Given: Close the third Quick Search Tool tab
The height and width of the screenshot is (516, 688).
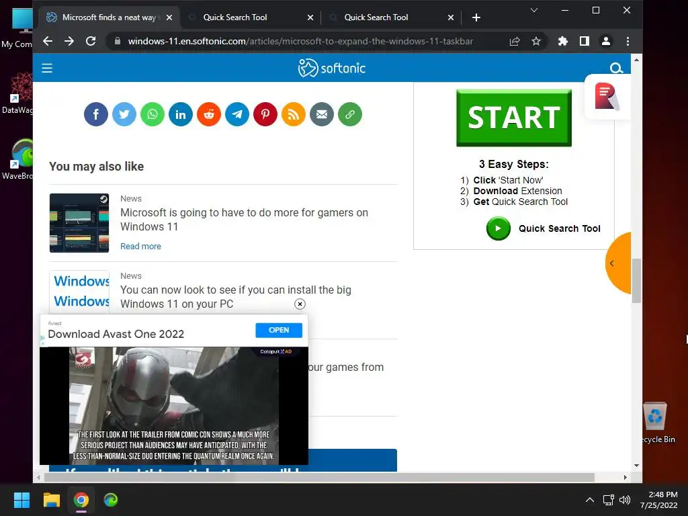Looking at the screenshot, I should coord(451,17).
